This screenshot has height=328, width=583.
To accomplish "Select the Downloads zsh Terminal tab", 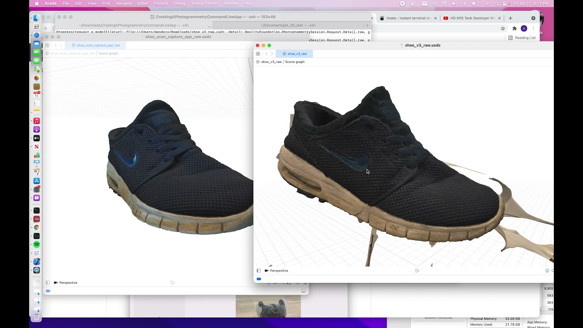I will tap(134, 26).
